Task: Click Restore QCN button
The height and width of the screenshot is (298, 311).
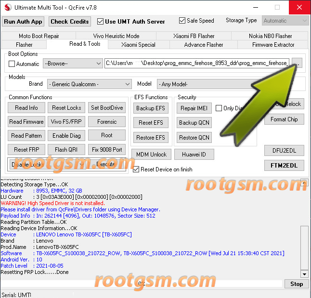Action: tap(194, 138)
